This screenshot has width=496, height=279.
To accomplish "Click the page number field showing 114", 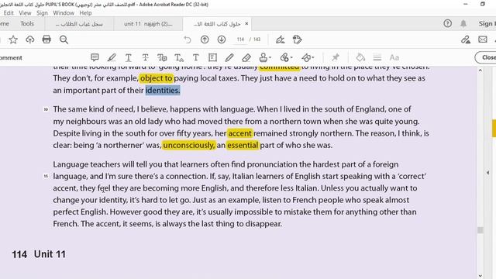I will 240,40.
